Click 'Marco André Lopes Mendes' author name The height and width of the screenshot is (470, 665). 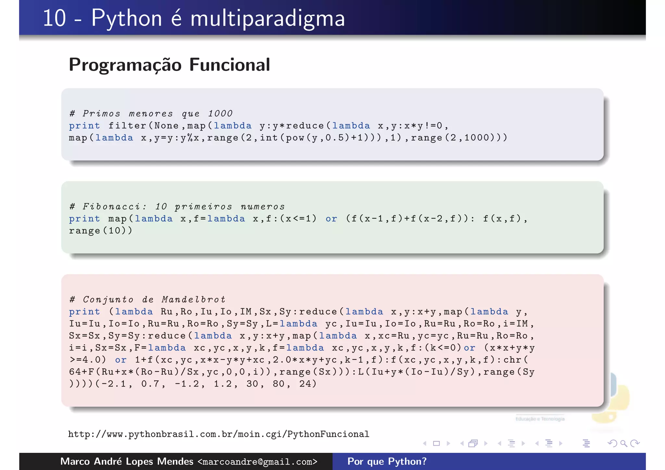pos(127,462)
